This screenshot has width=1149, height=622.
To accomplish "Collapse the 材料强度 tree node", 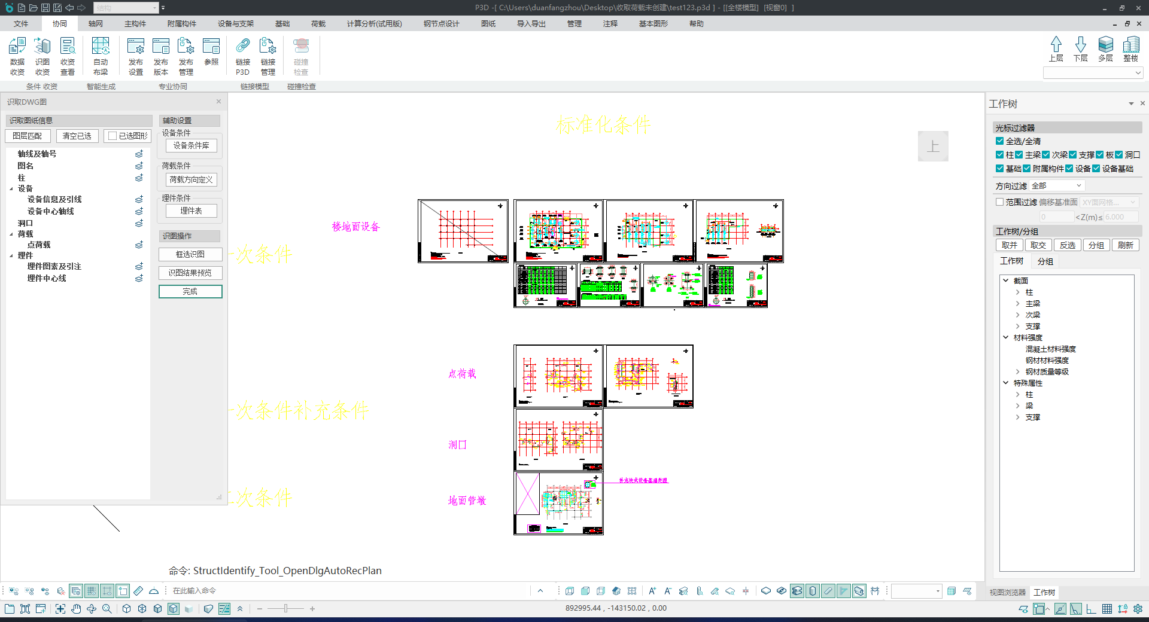I will pos(1006,338).
